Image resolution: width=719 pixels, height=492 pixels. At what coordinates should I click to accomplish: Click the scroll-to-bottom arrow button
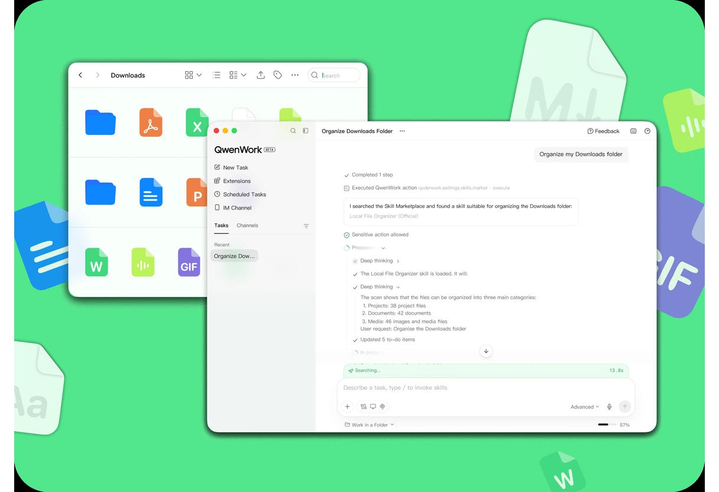tap(486, 351)
